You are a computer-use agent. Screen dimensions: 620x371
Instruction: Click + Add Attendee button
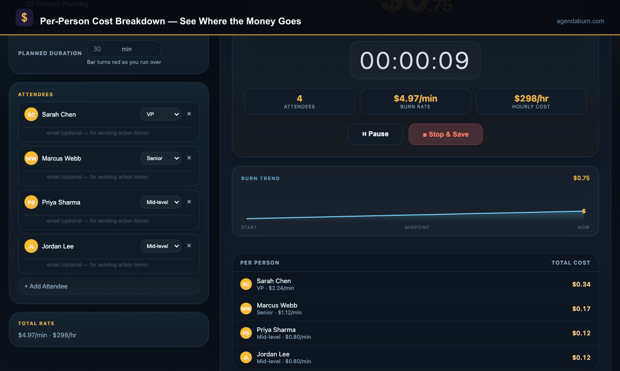pos(109,287)
